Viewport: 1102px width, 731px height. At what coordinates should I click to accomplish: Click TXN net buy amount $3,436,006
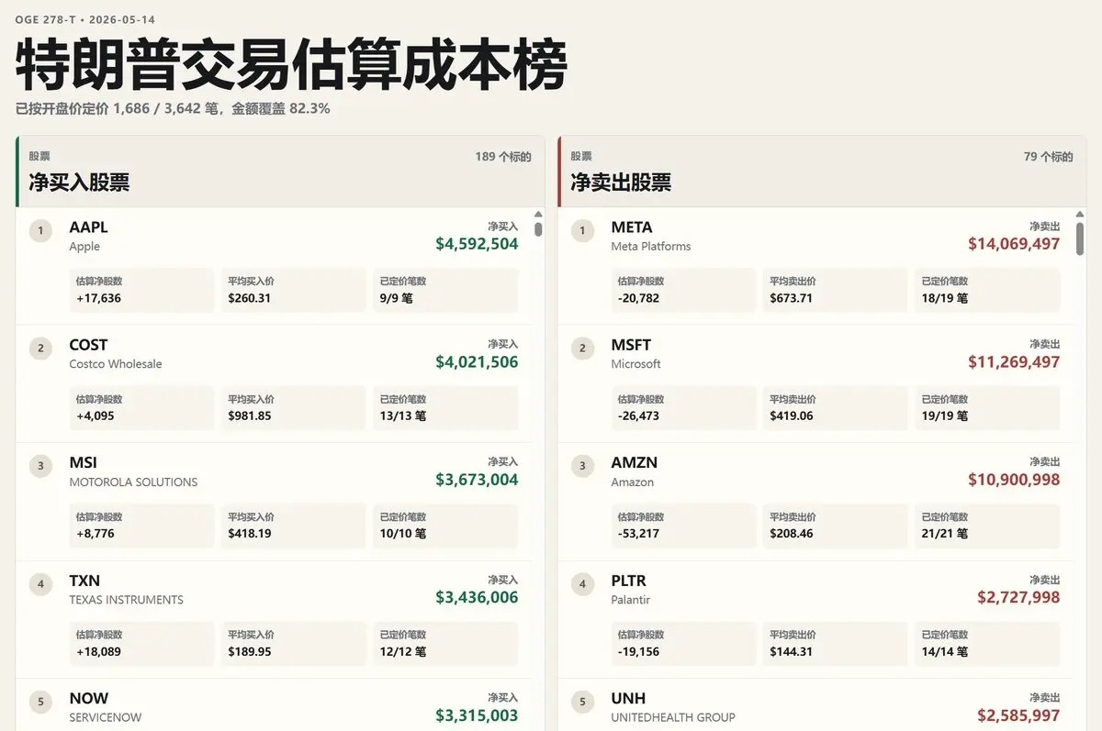tap(477, 598)
